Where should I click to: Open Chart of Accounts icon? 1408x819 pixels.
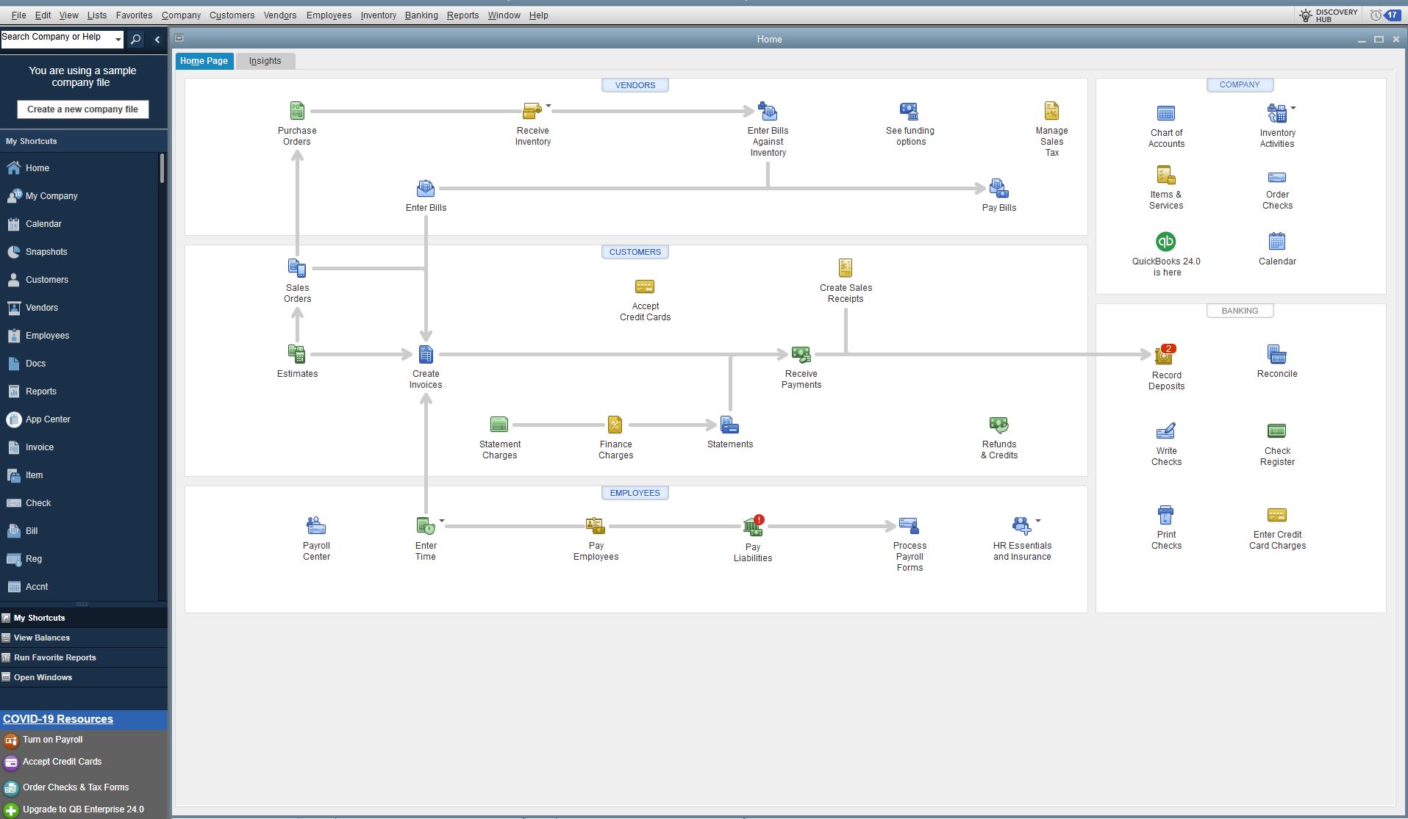coord(1166,113)
